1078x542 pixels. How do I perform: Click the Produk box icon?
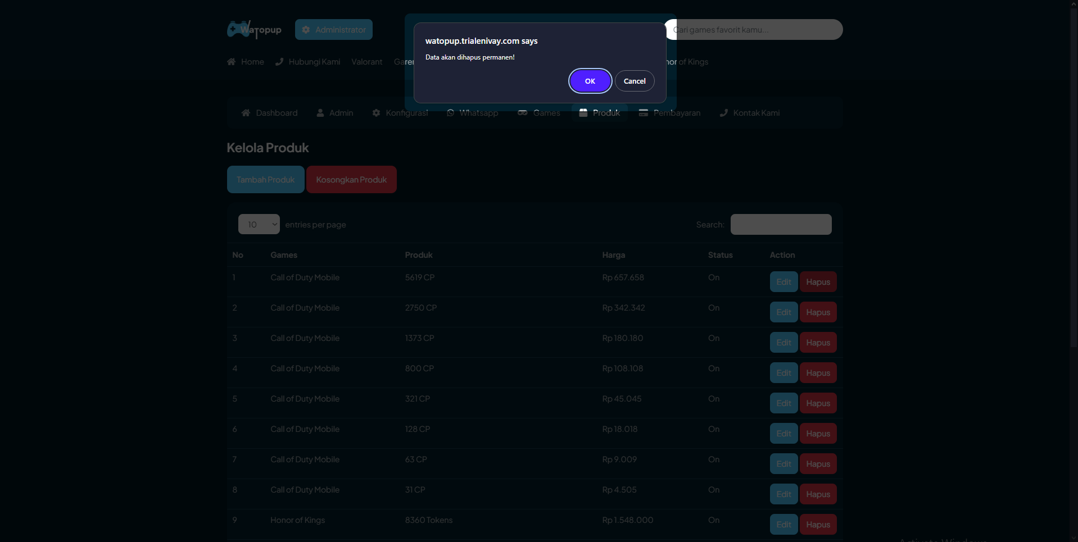pyautogui.click(x=583, y=113)
